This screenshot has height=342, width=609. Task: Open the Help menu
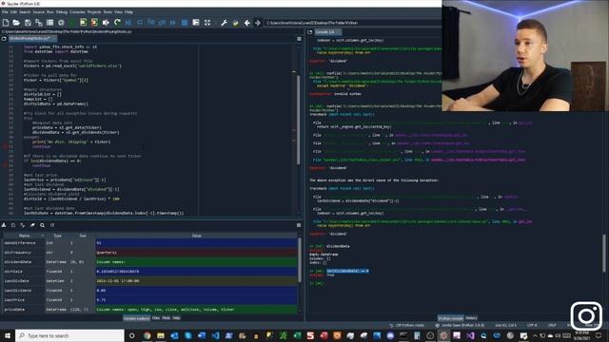(128, 12)
